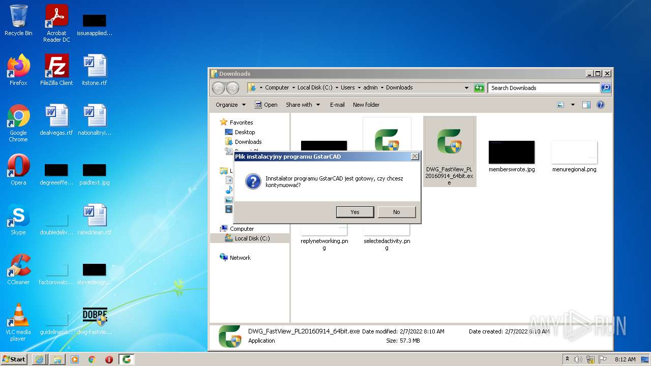Click Users in address breadcrumb

coord(348,87)
